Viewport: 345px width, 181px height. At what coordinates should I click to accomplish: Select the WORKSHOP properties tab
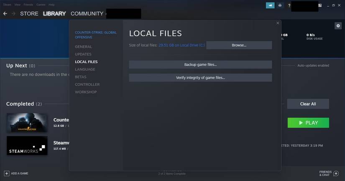point(86,92)
